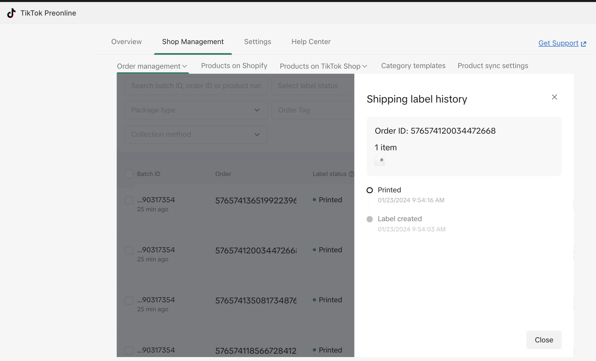Switch to the Overview tab
This screenshot has height=361, width=596.
126,42
